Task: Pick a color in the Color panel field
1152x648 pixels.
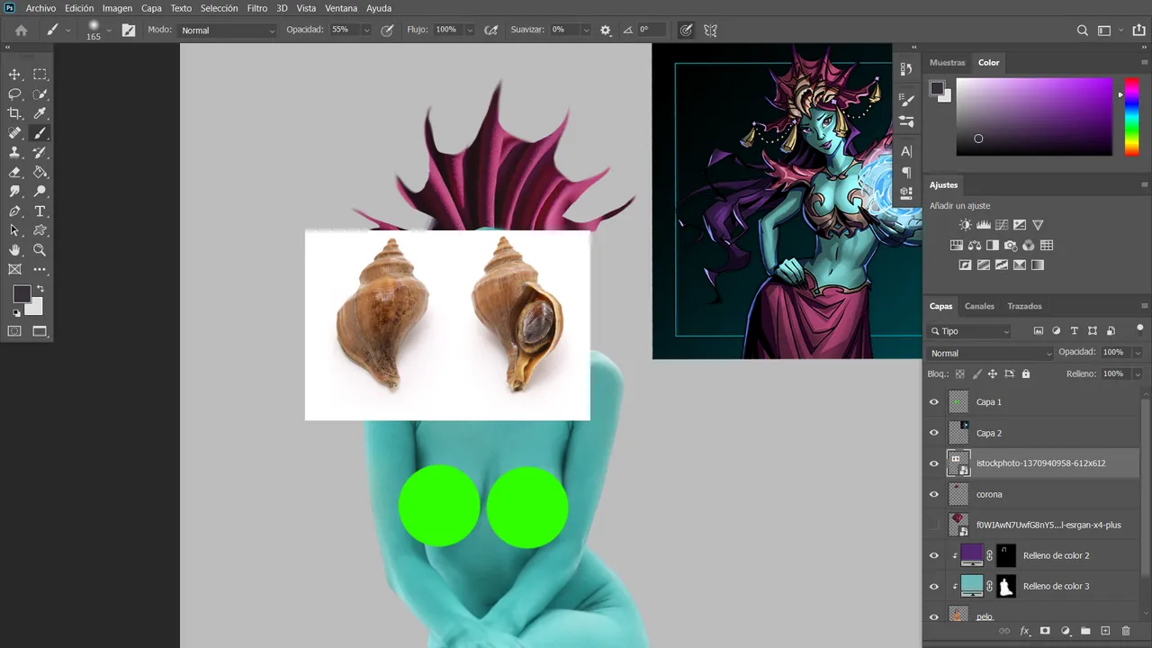Action: point(1034,116)
